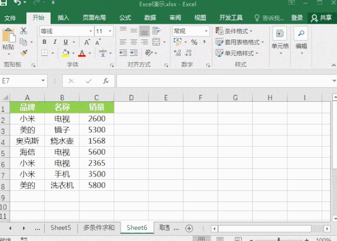
Task: Expand the font size dropdown 11
Action: (x=110, y=31)
